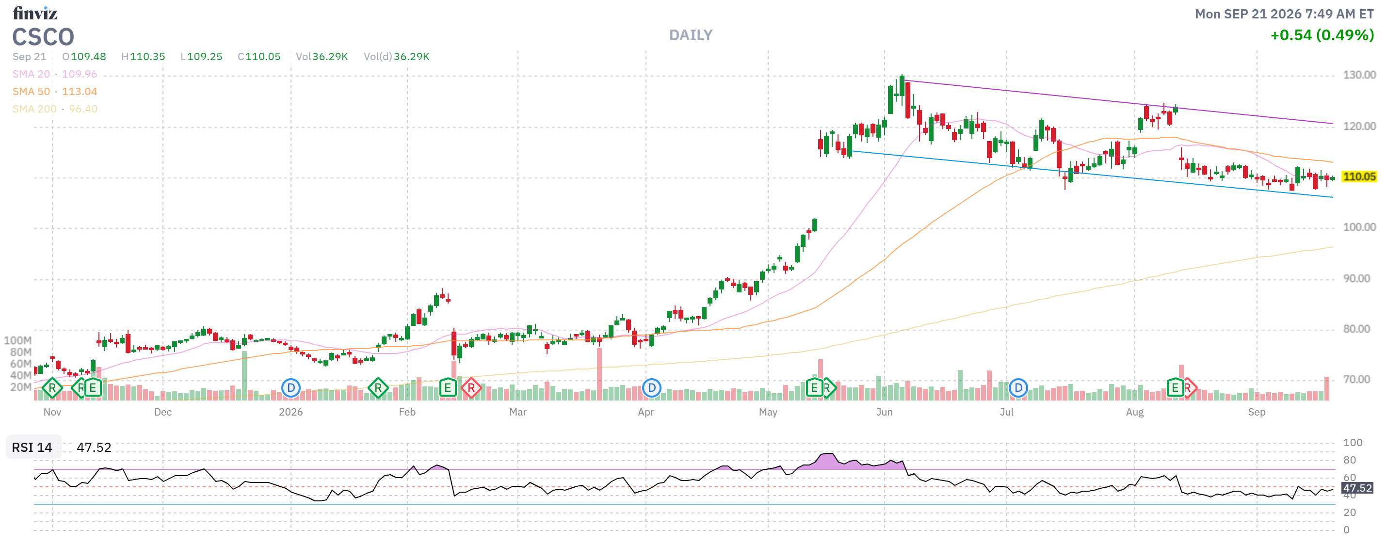Screen dimensions: 1387x545
Task: Open the blue D dividend marker in July
Action: click(1018, 388)
